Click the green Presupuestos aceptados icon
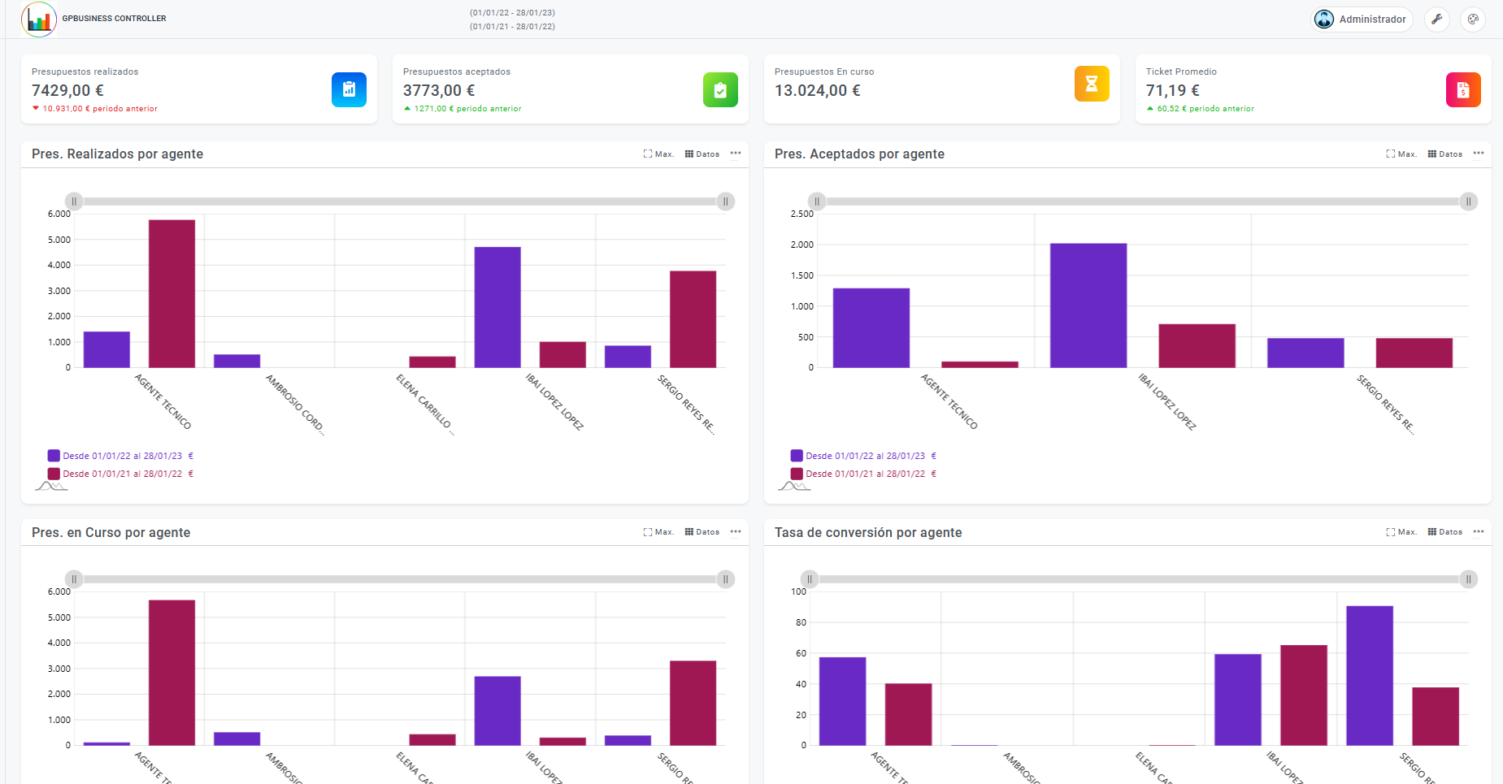The height and width of the screenshot is (784, 1503). pyautogui.click(x=720, y=89)
